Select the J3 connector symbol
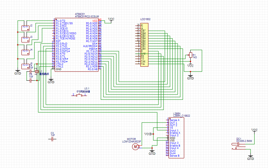 (25, 39)
